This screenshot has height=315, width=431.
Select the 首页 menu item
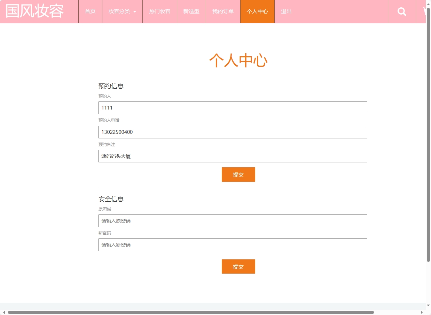90,11
